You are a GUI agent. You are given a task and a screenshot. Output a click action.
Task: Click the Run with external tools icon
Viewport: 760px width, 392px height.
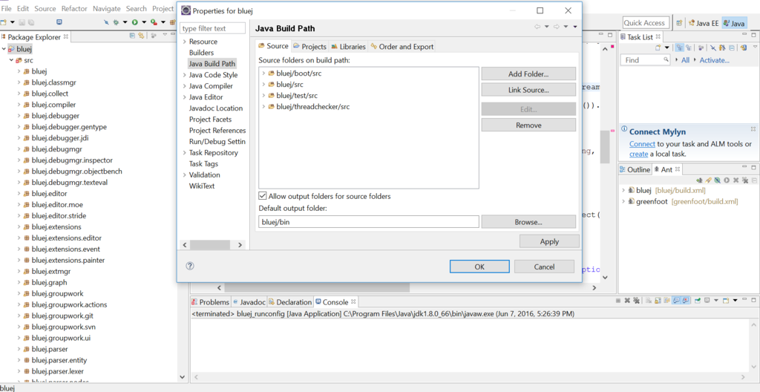coord(154,22)
